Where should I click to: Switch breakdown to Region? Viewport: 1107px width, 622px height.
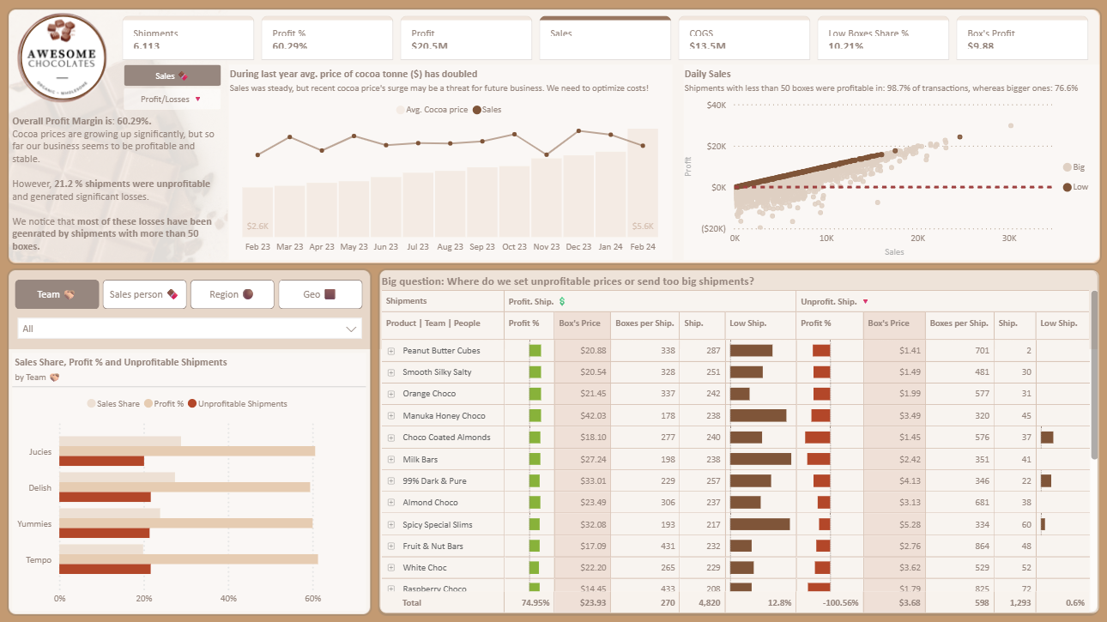tap(233, 294)
